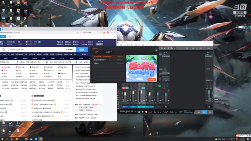Open the hot-search dropdown in search box

70,50
